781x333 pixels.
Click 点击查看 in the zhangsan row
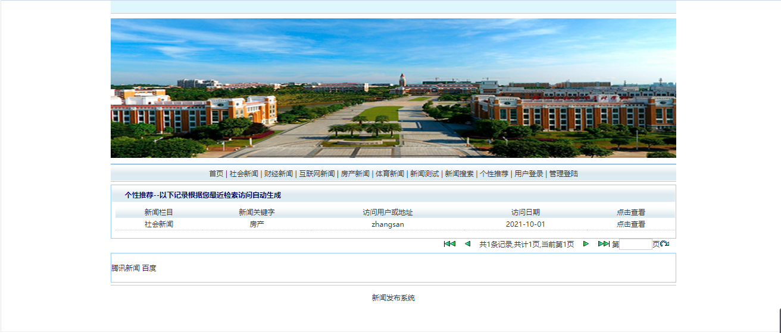(x=631, y=224)
